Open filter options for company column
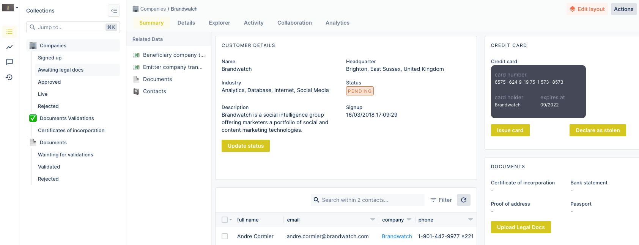The height and width of the screenshot is (245, 639). tap(409, 220)
